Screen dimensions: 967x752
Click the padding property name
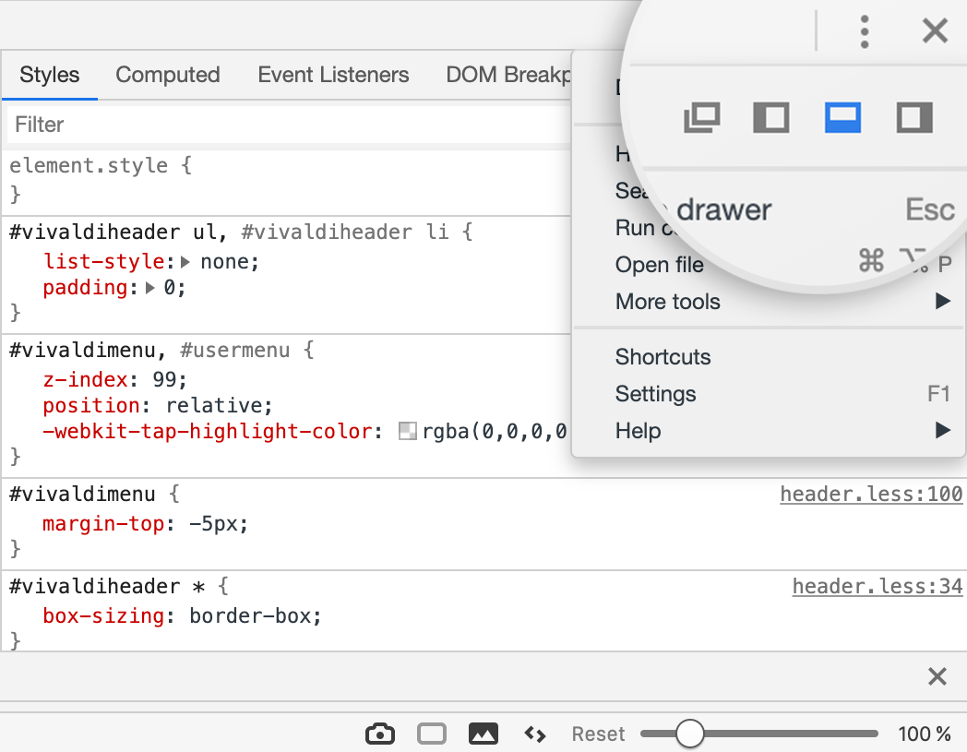click(x=85, y=288)
